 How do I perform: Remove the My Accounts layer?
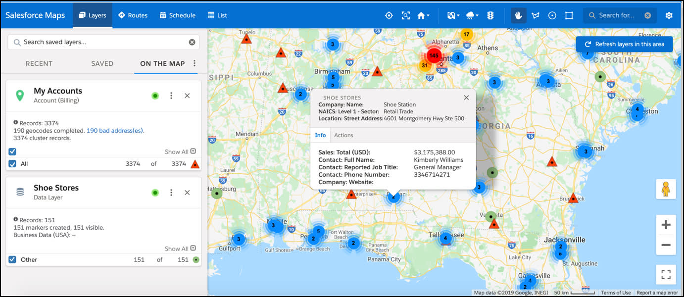187,96
